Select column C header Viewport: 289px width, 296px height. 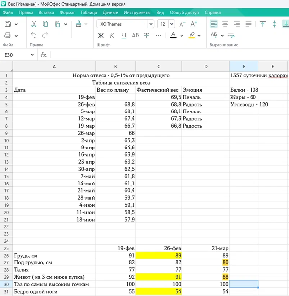coord(159,67)
